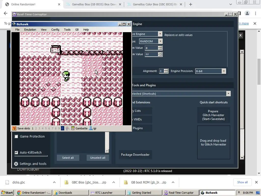Adjust the maximum value FF spinner
261x196 pixels.
160,54
